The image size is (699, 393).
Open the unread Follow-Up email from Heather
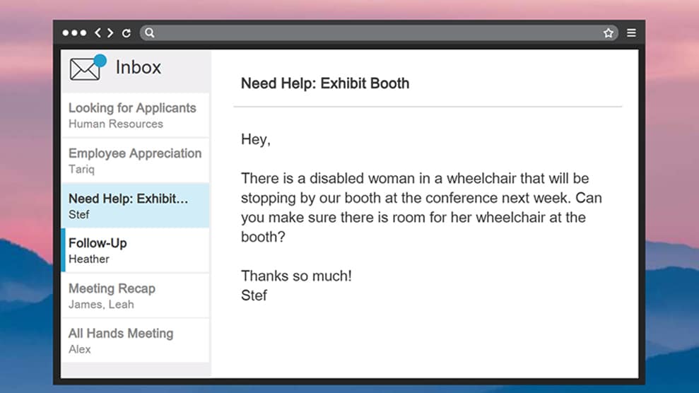coord(135,250)
